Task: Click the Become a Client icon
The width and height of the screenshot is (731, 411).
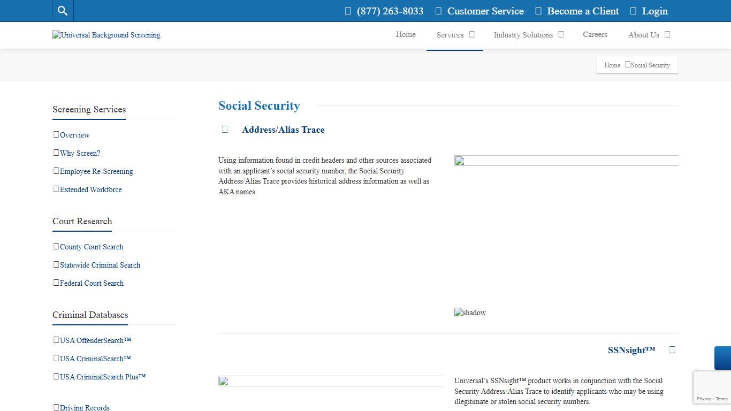Action: (x=538, y=11)
